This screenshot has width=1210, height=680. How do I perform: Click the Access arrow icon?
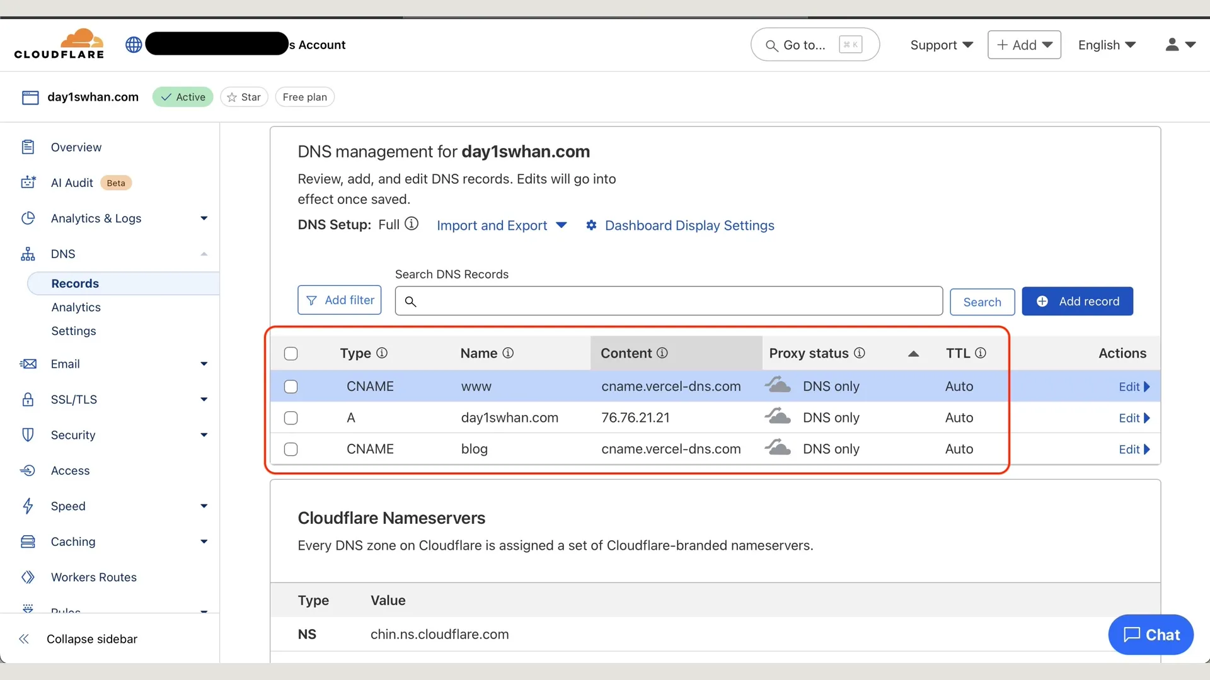pos(28,470)
